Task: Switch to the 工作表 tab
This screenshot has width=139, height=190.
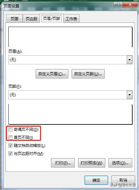Action: [71, 19]
